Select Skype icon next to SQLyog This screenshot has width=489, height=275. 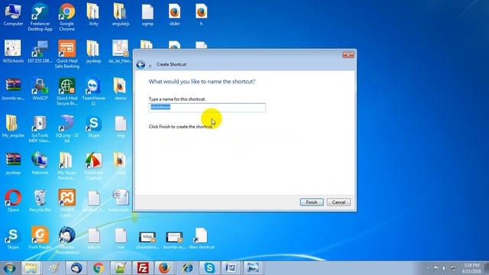tap(93, 126)
